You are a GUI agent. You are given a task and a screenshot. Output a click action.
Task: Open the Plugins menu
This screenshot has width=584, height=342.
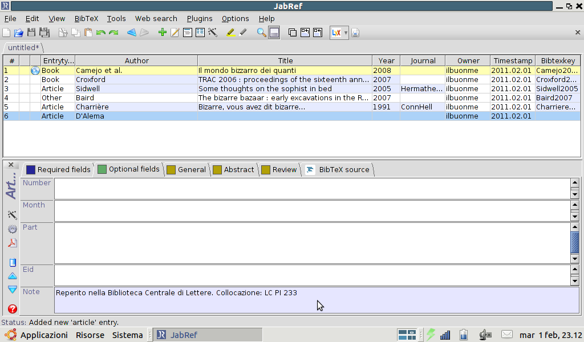click(x=200, y=19)
